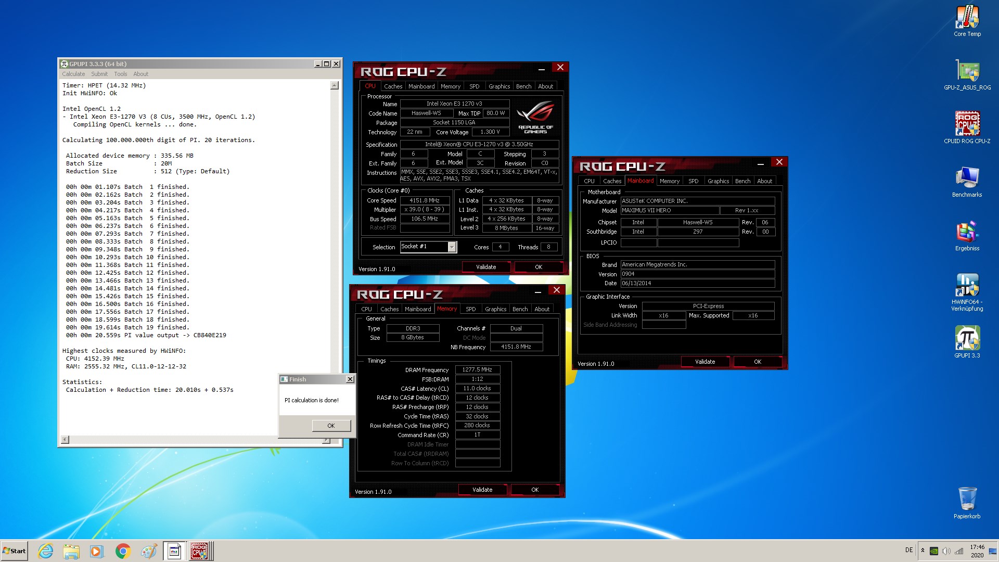Switch to CPU tab in Memory window
The height and width of the screenshot is (562, 999).
click(x=367, y=309)
